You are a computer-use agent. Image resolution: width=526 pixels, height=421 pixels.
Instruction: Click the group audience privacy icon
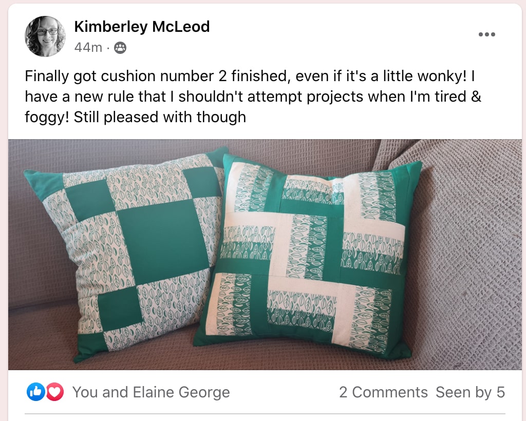coord(120,48)
